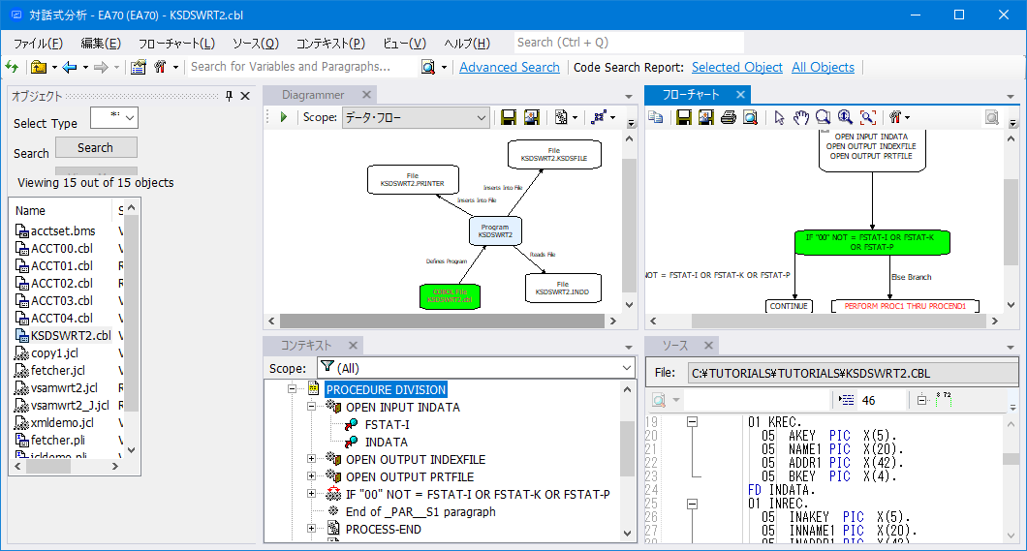Open flowchart print preview
Screen dimensions: 1027x551
(751, 117)
